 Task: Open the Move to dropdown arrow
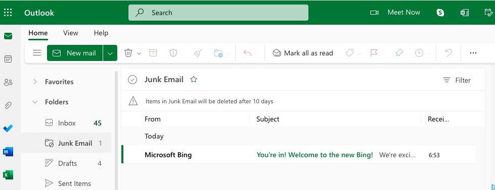(x=229, y=53)
